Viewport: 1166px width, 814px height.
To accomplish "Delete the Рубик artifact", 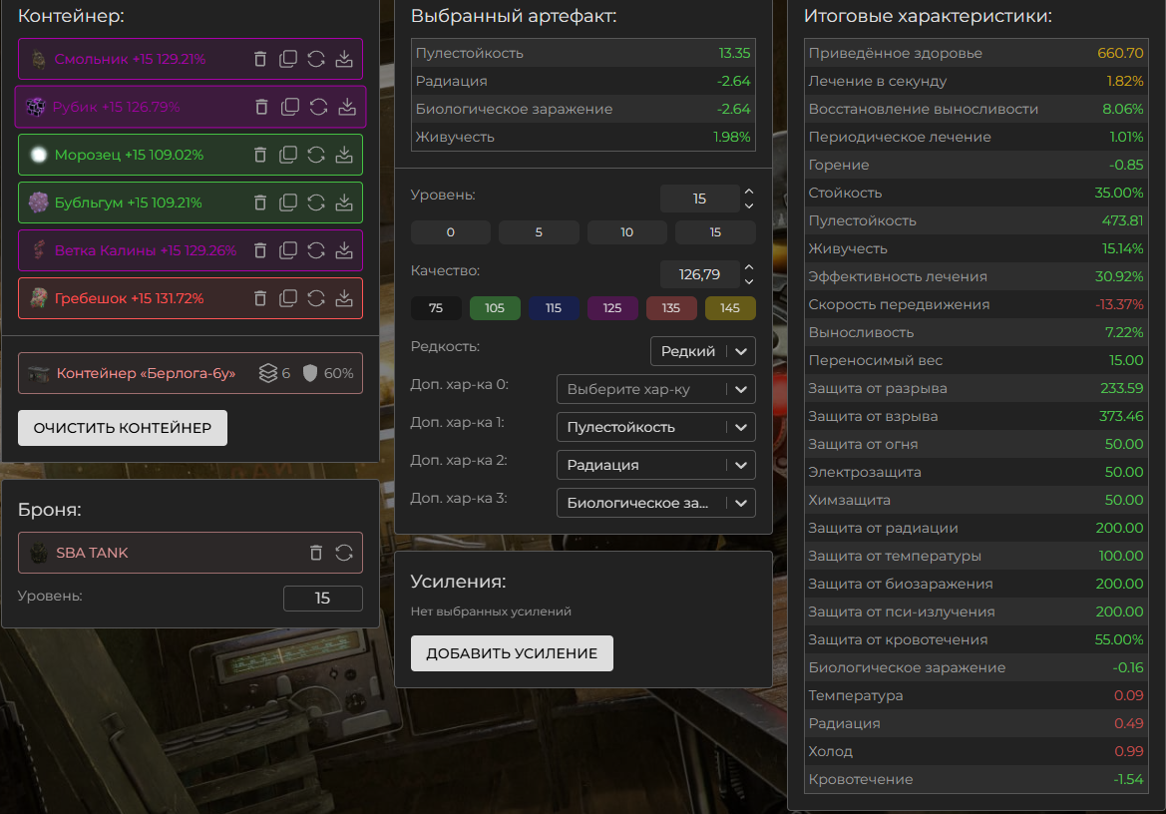I will pos(261,107).
